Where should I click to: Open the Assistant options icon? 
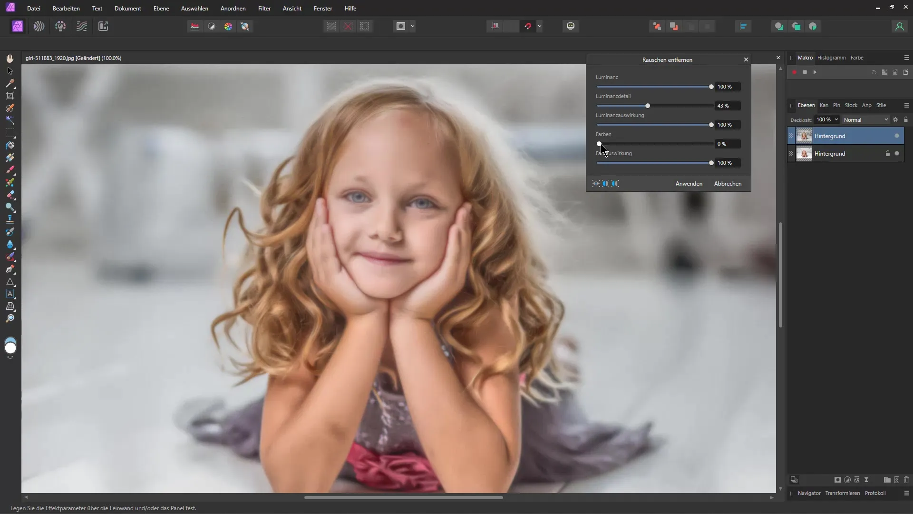coord(571,27)
